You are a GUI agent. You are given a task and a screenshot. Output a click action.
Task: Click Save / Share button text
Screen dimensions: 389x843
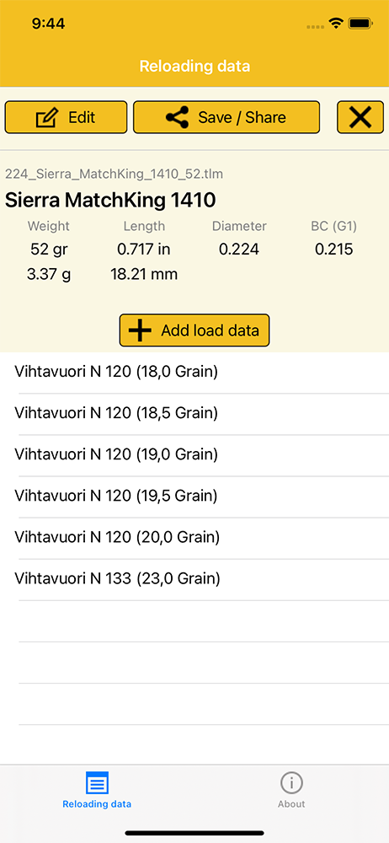click(x=242, y=117)
